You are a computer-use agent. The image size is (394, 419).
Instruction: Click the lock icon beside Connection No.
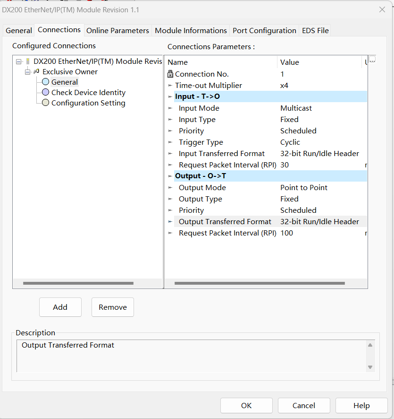170,74
